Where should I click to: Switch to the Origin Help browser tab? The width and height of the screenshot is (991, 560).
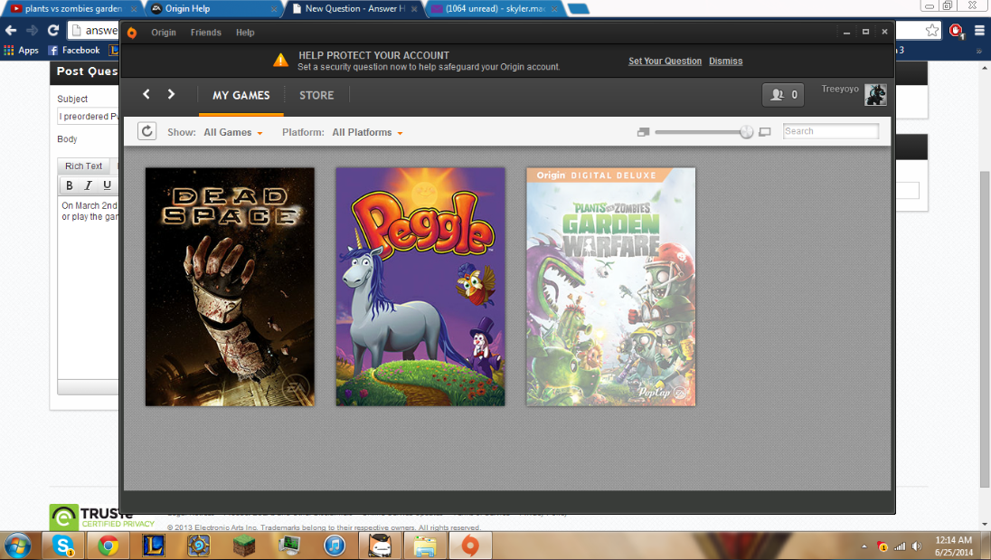point(212,9)
